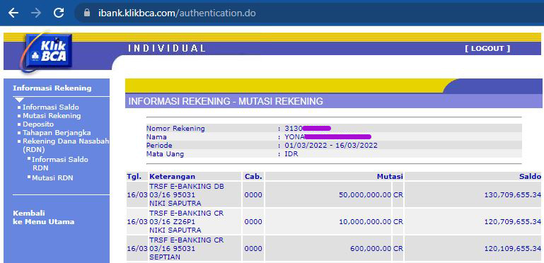The height and width of the screenshot is (263, 544).
Task: Click the padlock site security icon
Action: 87,13
